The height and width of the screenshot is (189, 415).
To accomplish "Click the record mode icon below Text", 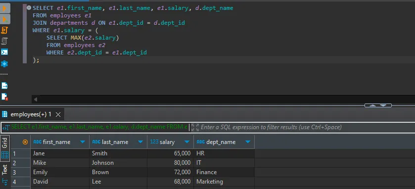I will coord(5,182).
